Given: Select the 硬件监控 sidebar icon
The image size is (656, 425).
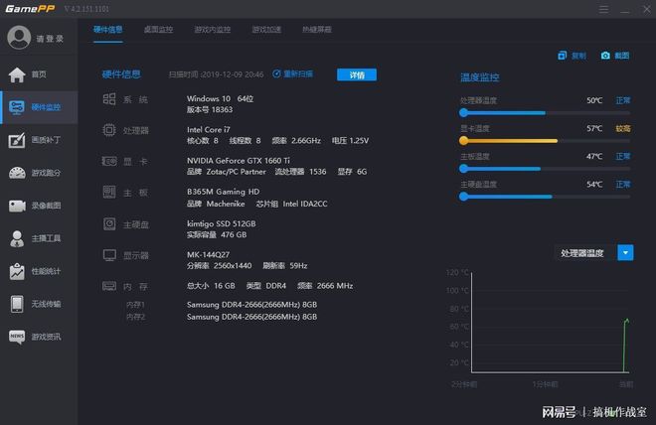Looking at the screenshot, I should click(x=17, y=107).
